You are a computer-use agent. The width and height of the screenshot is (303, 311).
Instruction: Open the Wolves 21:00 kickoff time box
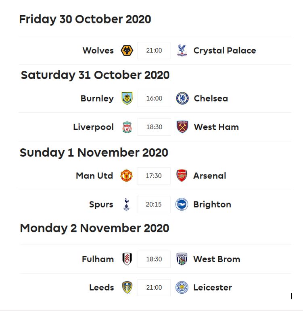coord(154,50)
